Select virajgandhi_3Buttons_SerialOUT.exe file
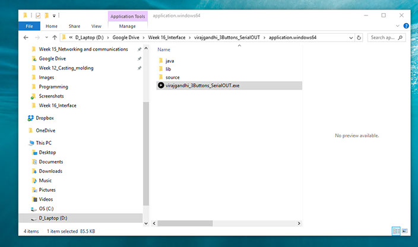The height and width of the screenshot is (247, 418). pyautogui.click(x=229, y=85)
